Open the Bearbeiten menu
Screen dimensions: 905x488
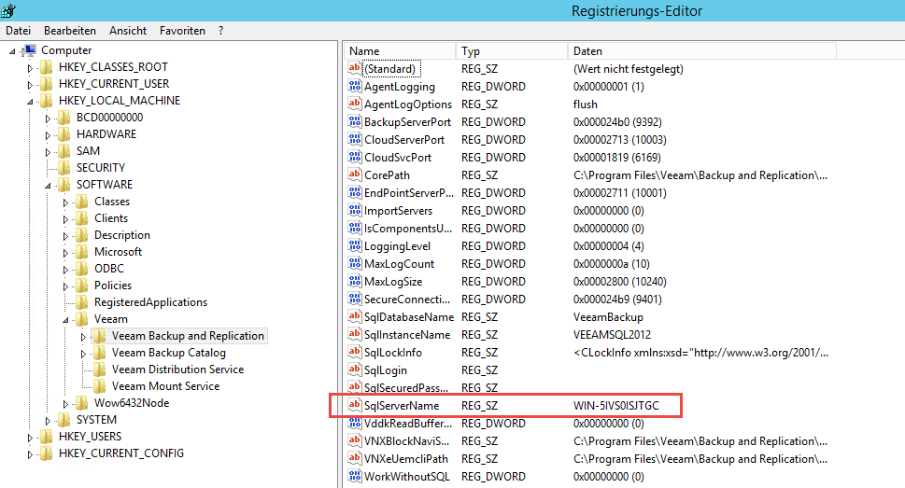70,31
